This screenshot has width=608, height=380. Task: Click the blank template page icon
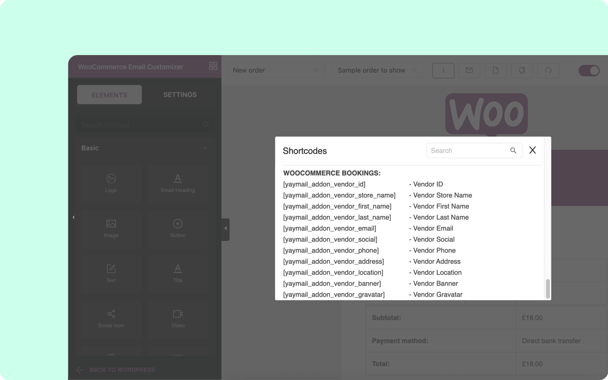coord(496,70)
